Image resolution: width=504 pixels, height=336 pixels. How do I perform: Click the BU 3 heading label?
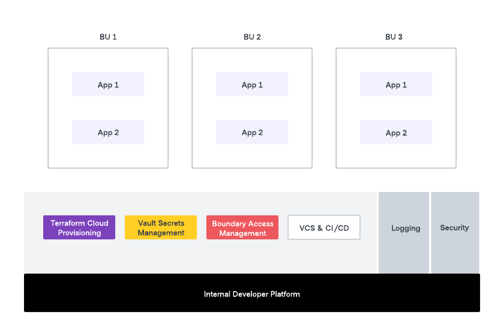(x=394, y=37)
